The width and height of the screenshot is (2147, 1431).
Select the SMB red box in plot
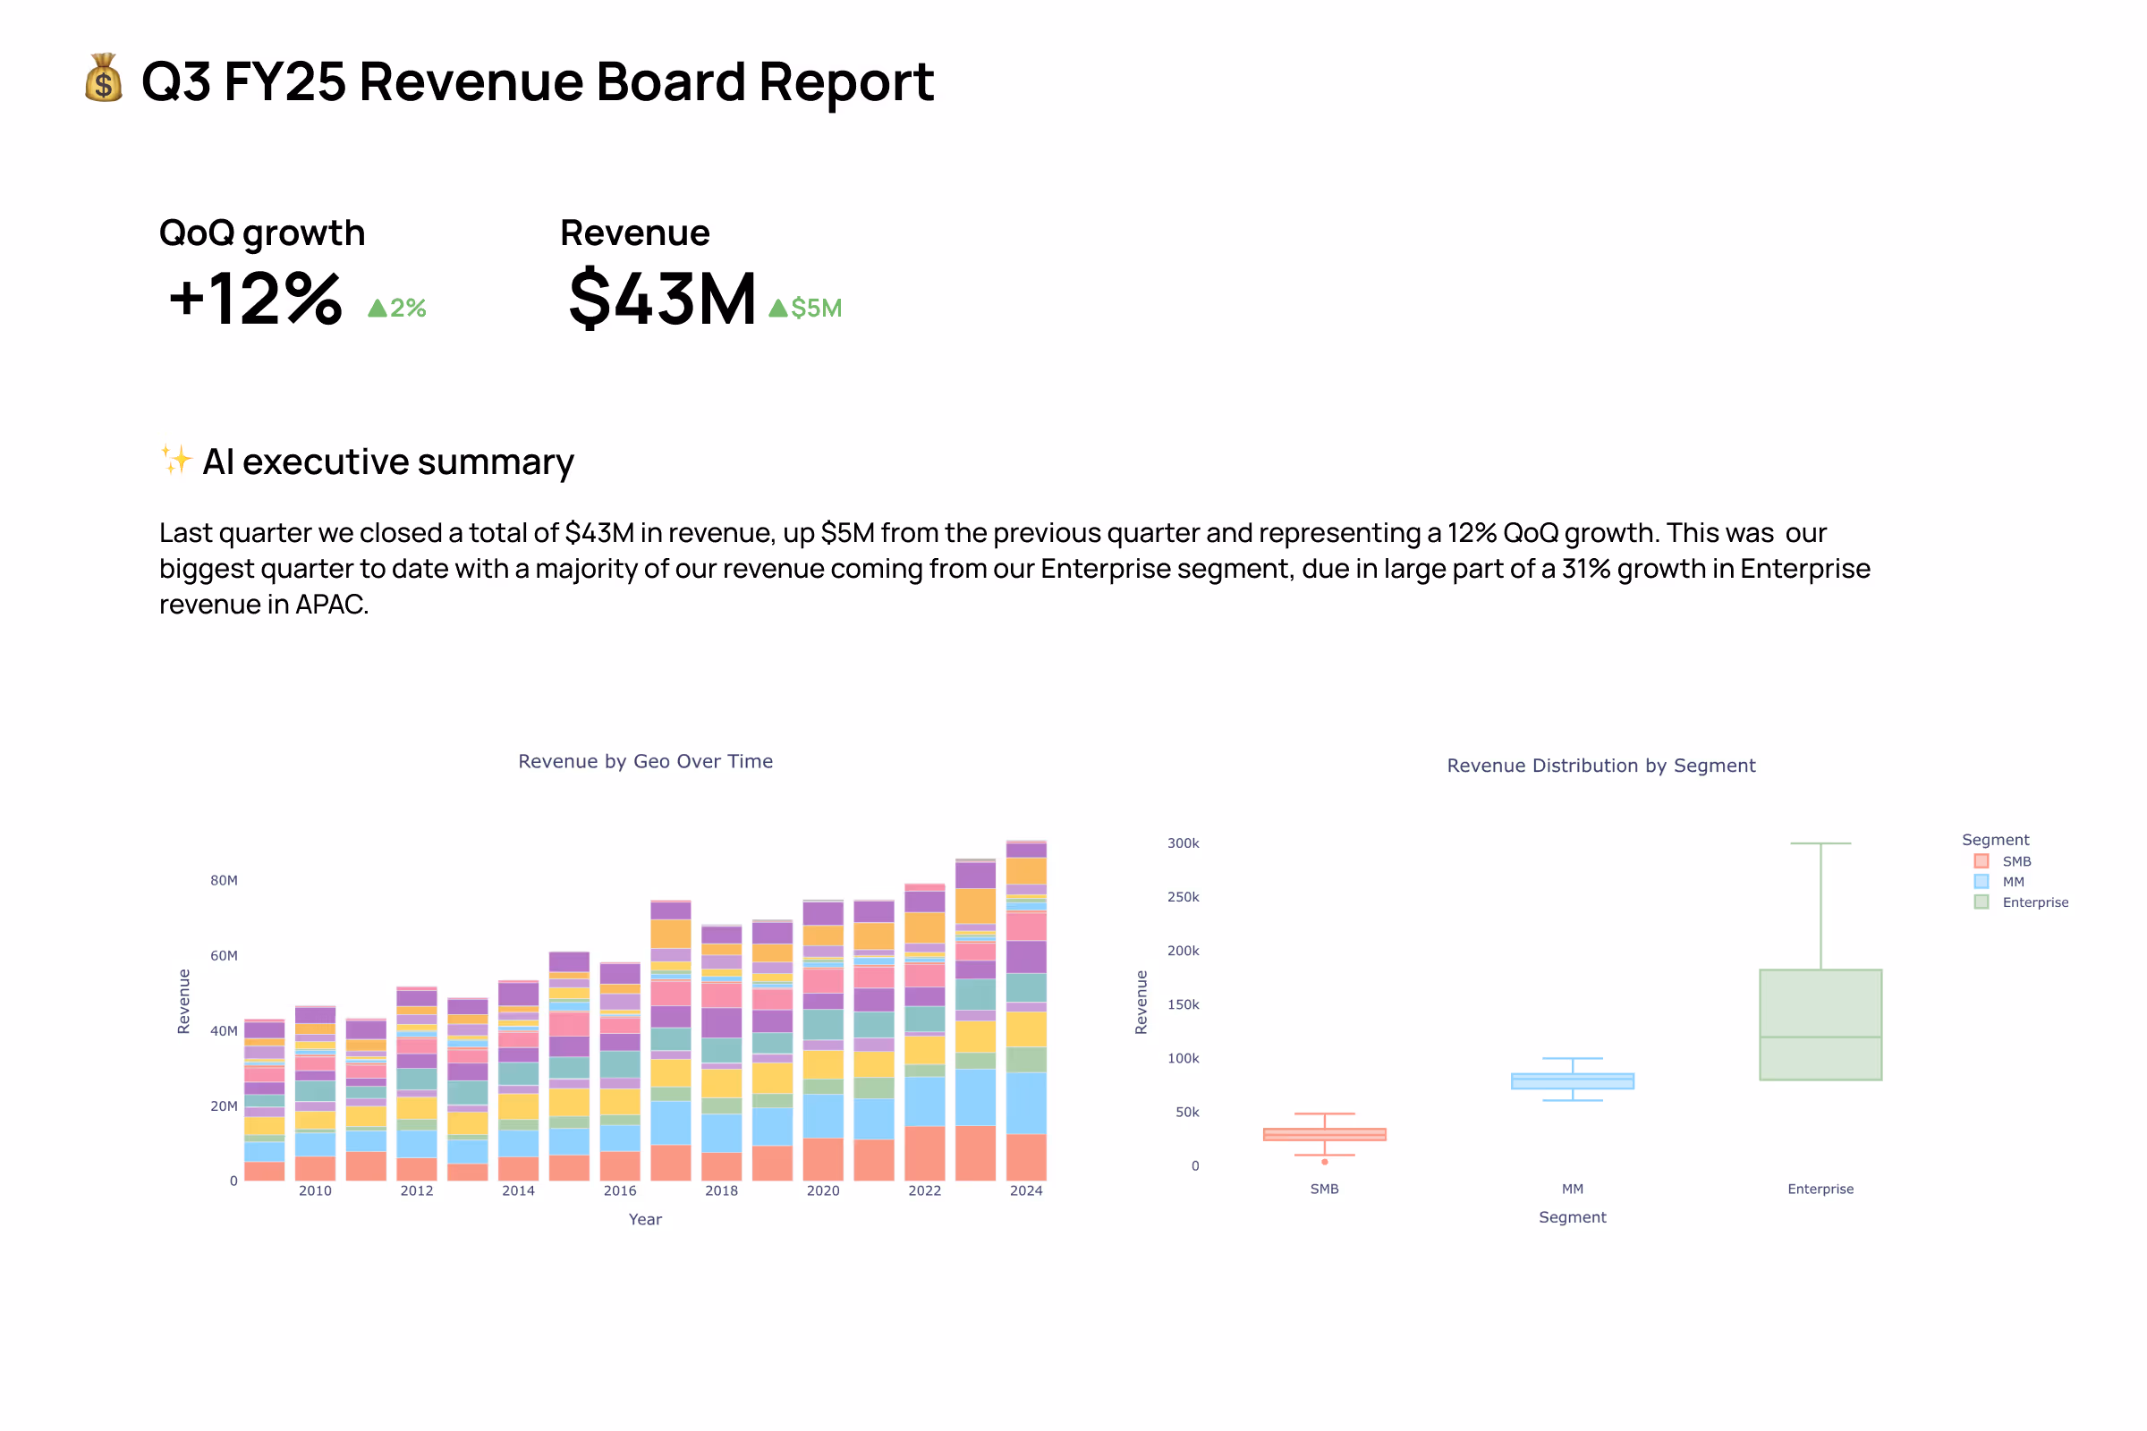tap(1325, 1134)
